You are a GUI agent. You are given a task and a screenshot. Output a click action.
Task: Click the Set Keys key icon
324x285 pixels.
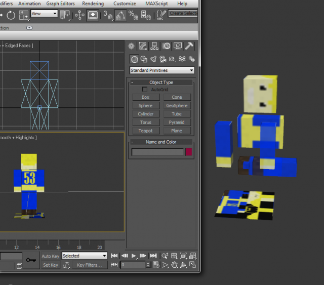[31, 260]
